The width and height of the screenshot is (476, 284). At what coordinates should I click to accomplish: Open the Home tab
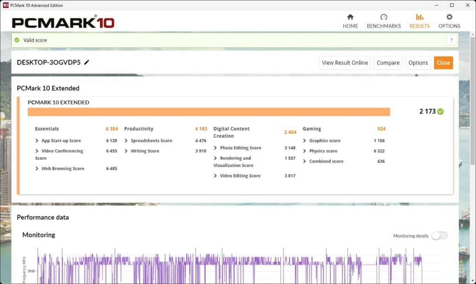[350, 21]
